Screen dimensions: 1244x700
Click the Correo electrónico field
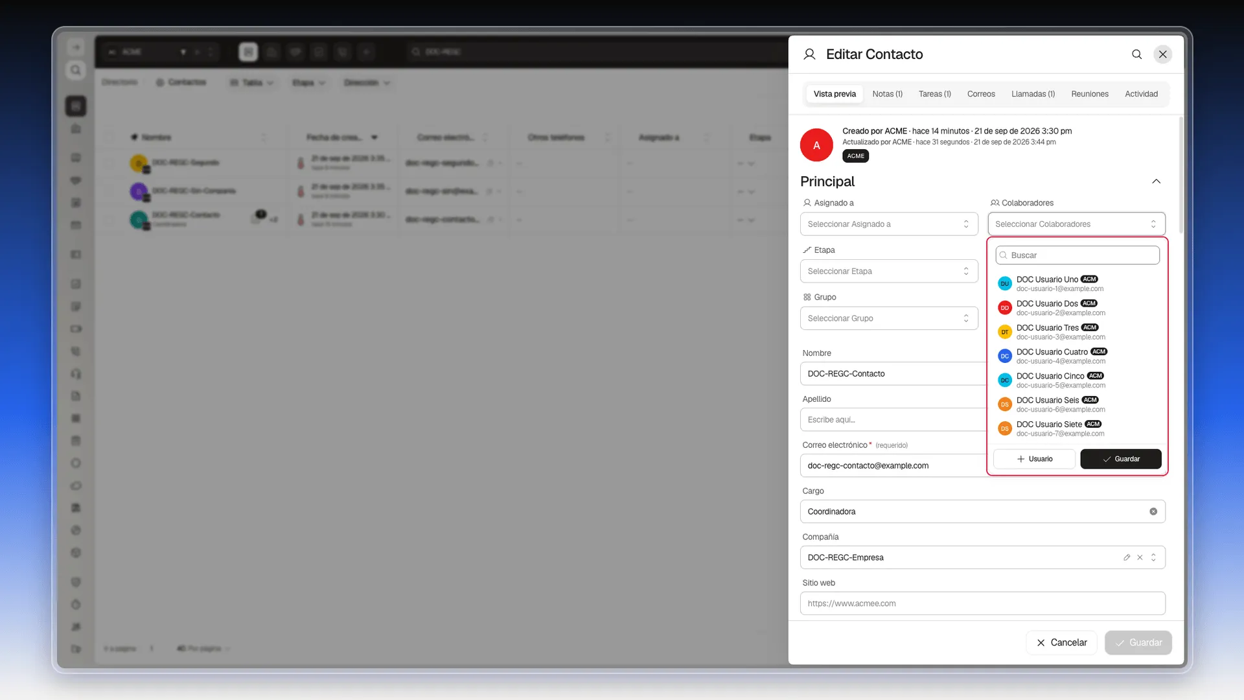point(893,466)
